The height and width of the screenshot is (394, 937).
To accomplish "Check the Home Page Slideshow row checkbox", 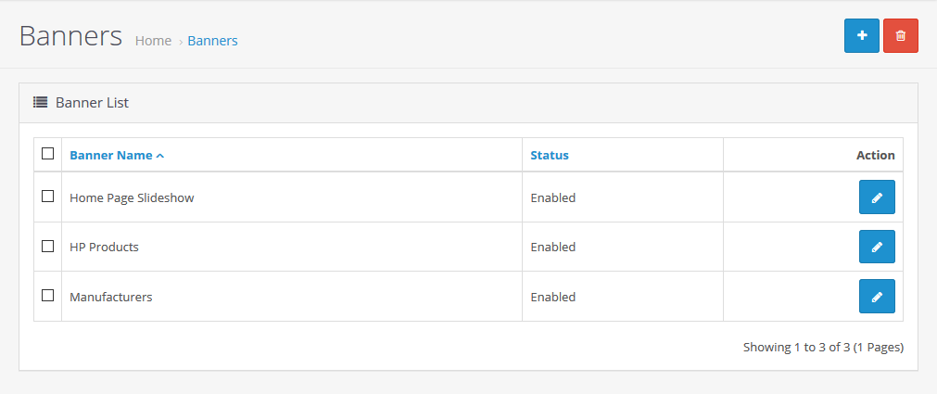I will 48,197.
